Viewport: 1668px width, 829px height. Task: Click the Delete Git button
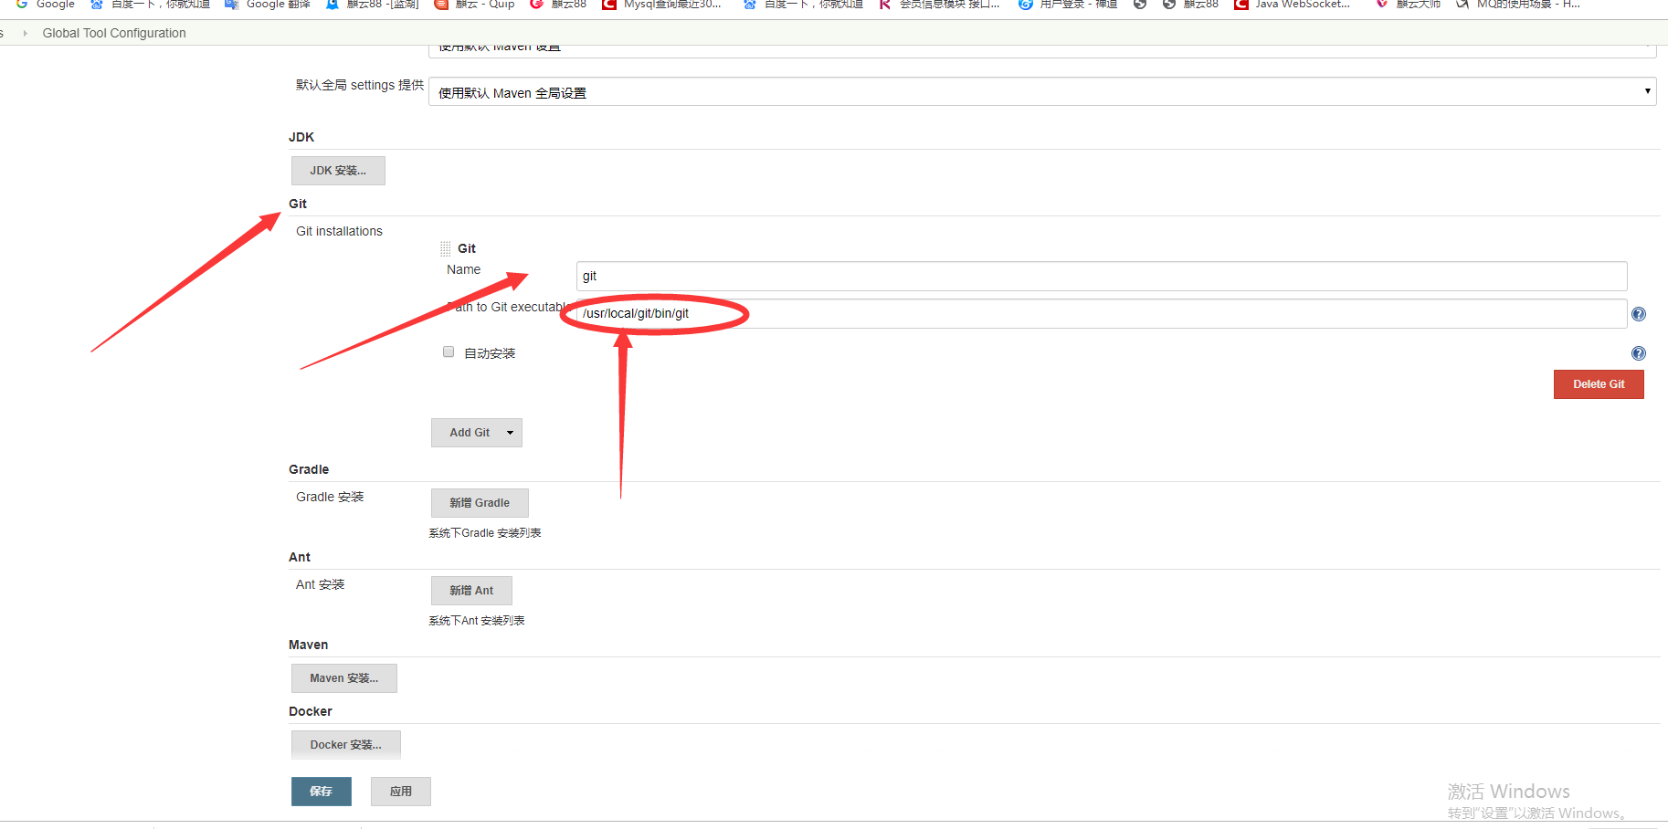[x=1598, y=384]
